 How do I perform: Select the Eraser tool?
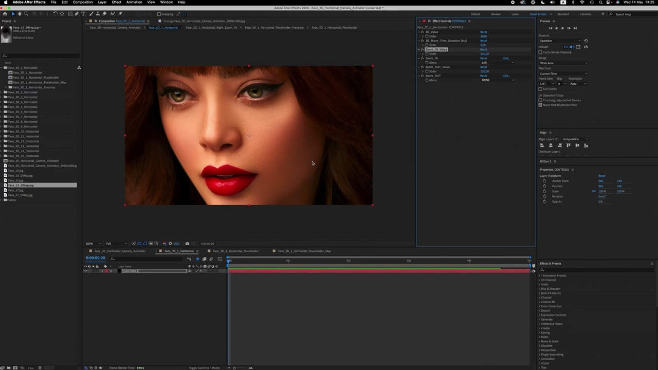(105, 14)
